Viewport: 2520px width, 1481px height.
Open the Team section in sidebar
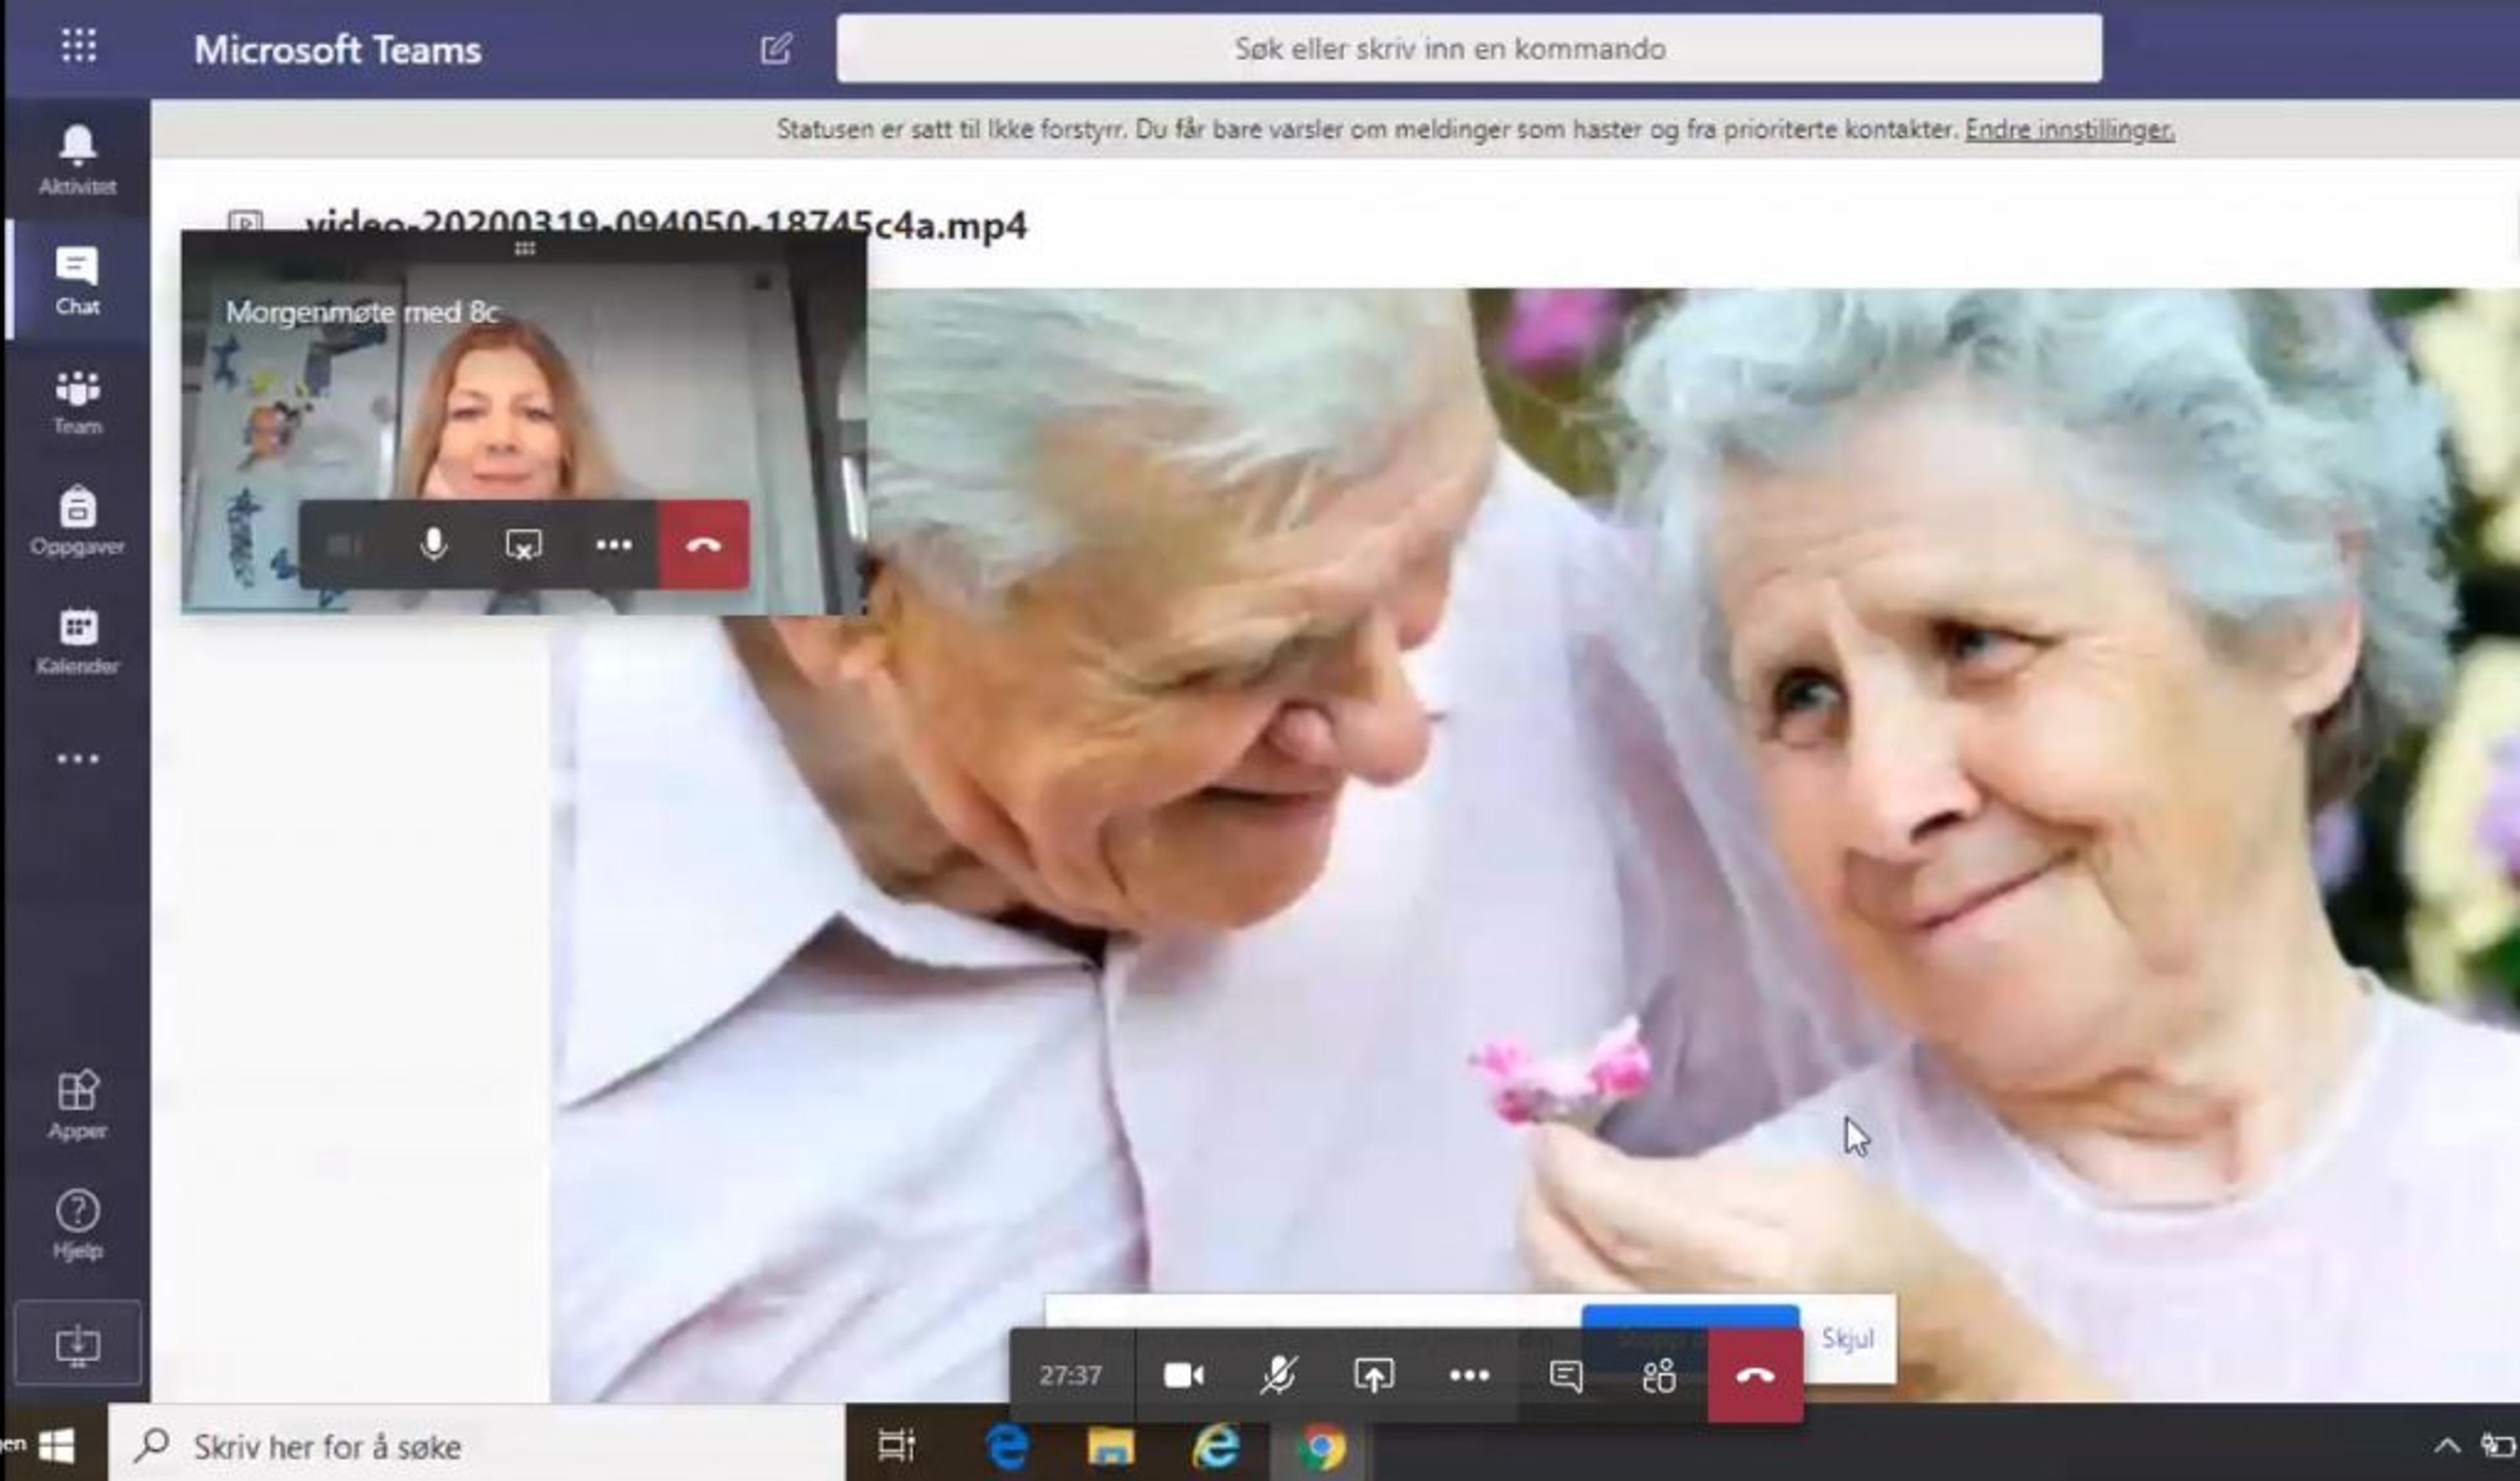(x=77, y=399)
